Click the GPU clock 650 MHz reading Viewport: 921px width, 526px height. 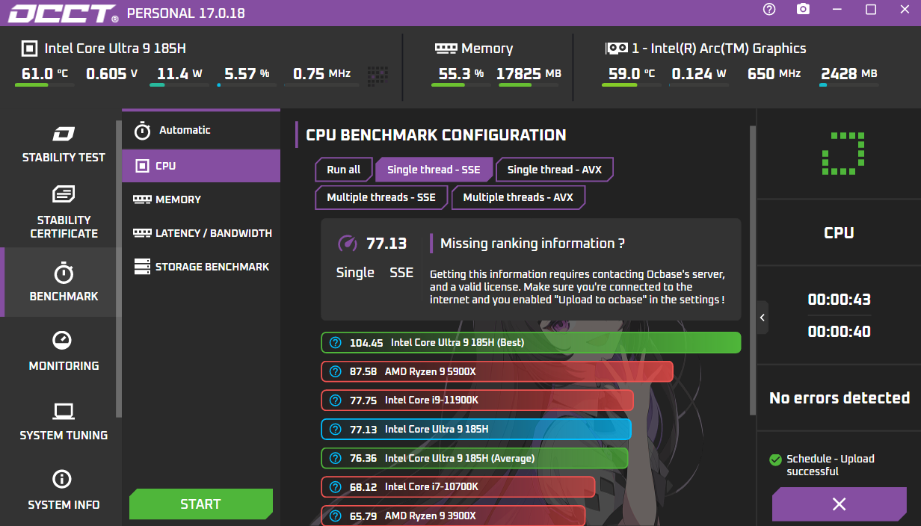774,73
